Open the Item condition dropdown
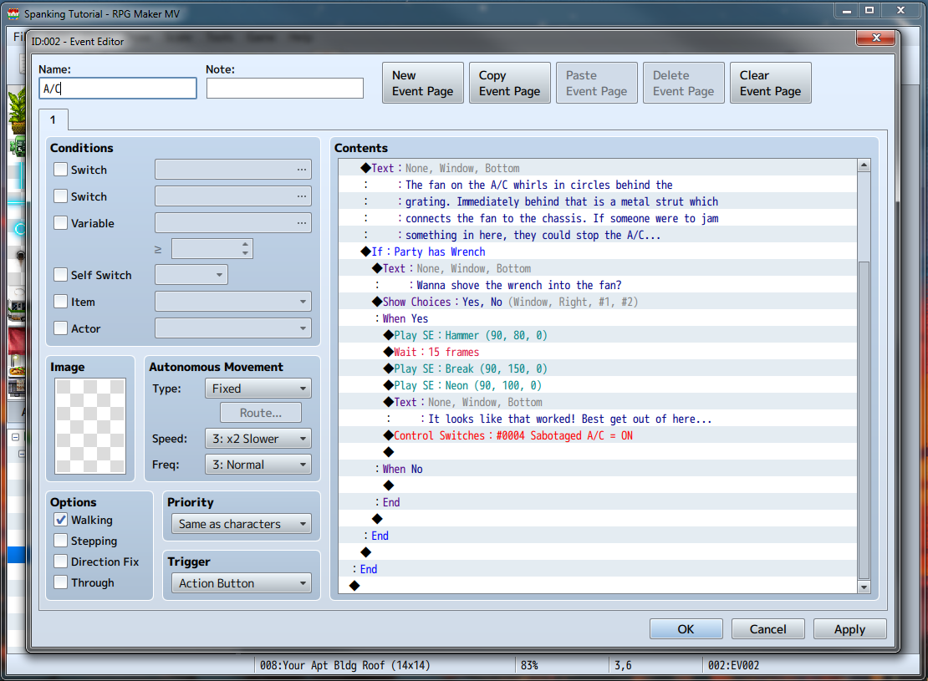928x681 pixels. [x=233, y=301]
